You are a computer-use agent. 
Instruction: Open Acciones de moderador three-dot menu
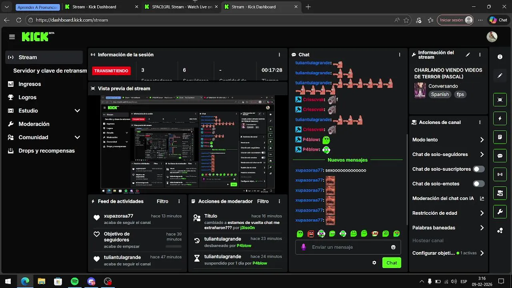(x=279, y=201)
